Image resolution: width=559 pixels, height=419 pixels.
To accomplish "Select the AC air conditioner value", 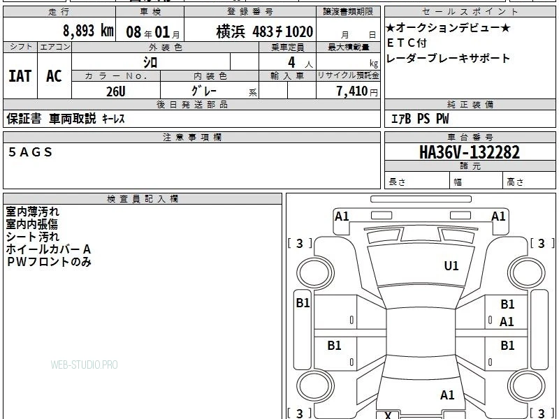I will click(54, 76).
